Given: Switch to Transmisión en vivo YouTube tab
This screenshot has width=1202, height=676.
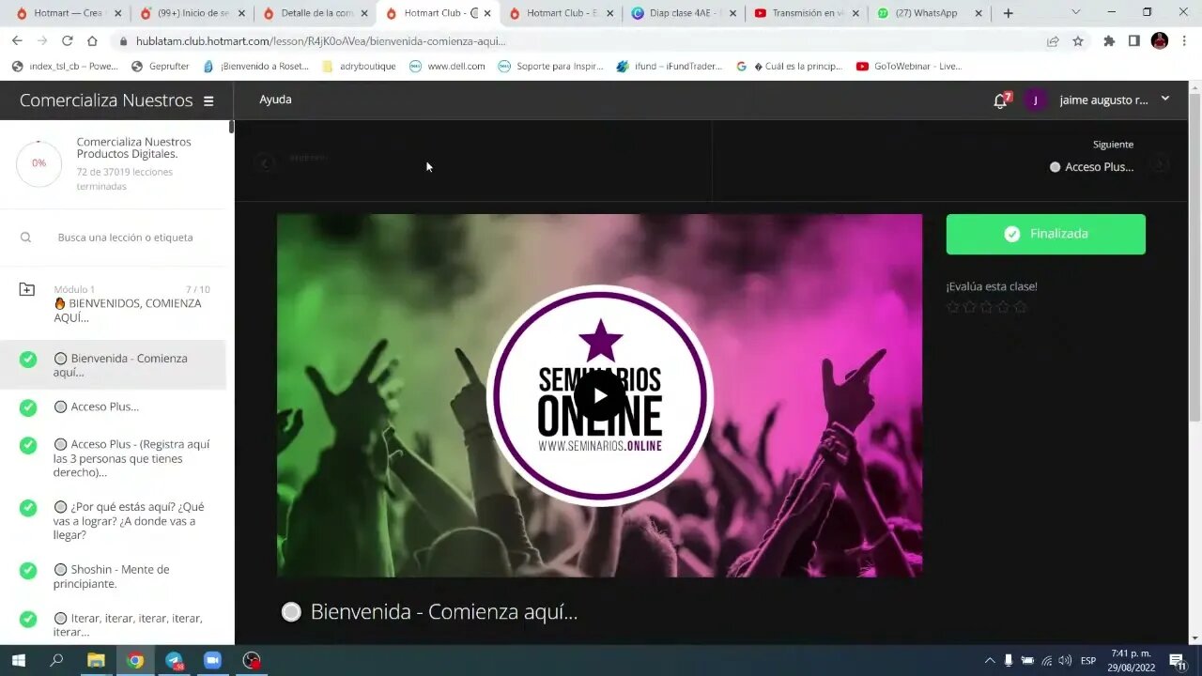Looking at the screenshot, I should click(807, 13).
